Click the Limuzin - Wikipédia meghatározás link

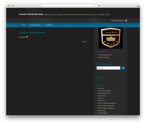[x=107, y=103]
